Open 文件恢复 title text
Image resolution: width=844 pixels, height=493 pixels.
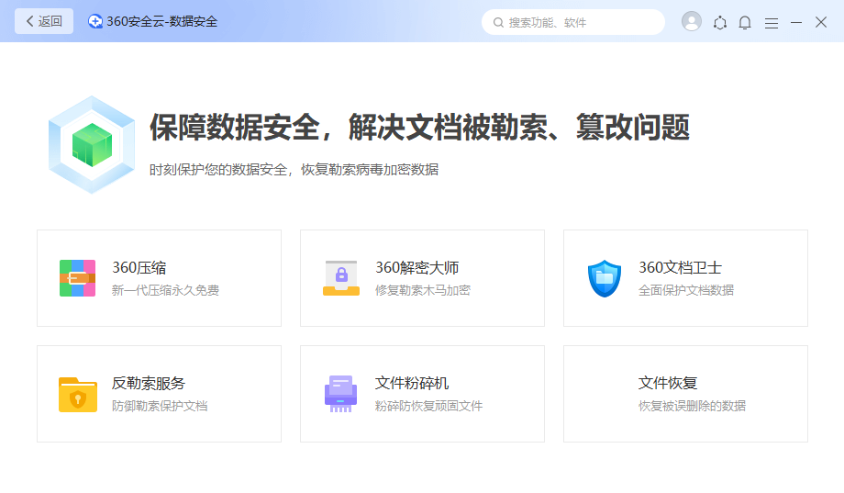coord(668,384)
